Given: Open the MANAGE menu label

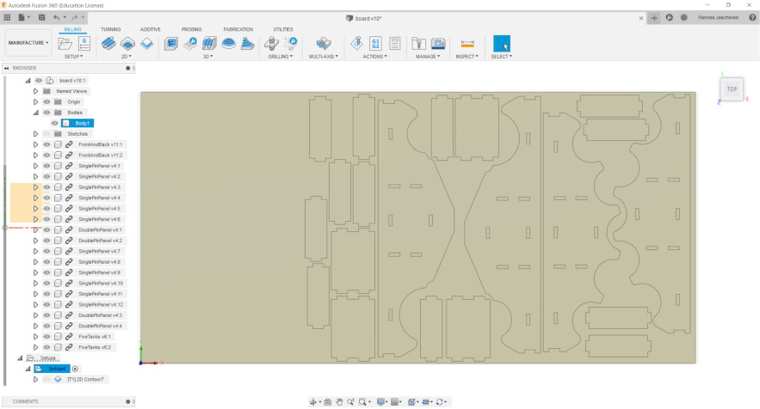Looking at the screenshot, I should (428, 57).
